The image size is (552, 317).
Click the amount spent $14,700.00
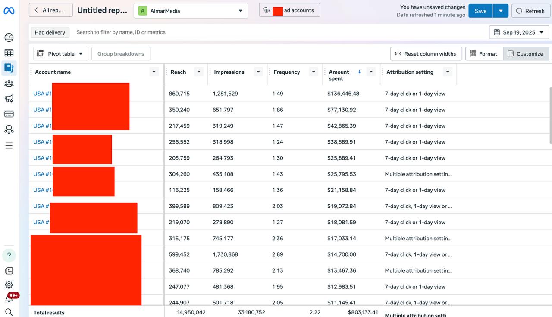pyautogui.click(x=342, y=254)
